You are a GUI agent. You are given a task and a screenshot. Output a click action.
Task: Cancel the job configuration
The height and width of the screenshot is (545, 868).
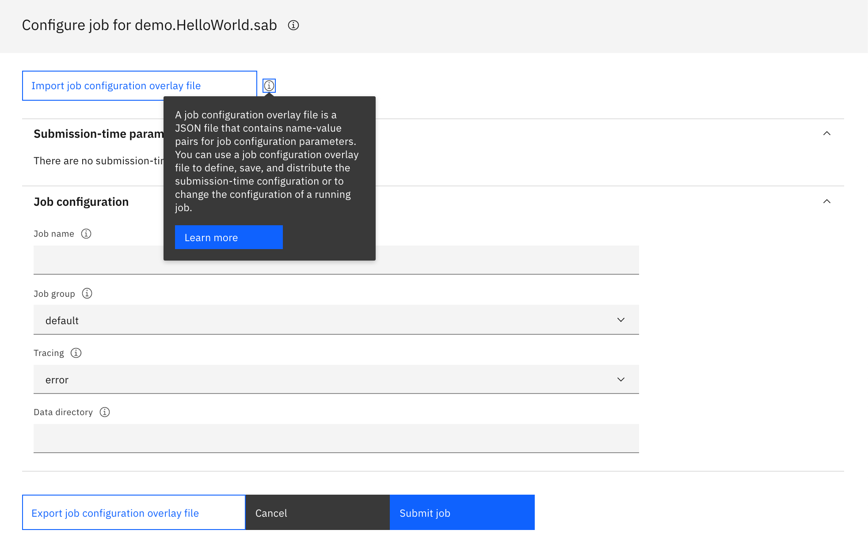317,512
